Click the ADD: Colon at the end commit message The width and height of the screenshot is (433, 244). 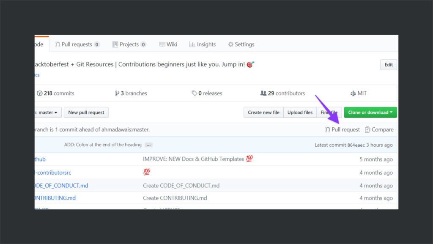(103, 145)
